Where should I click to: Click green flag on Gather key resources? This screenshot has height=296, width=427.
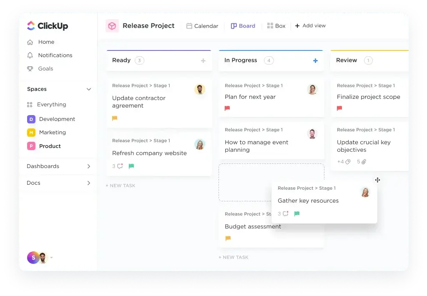point(297,214)
